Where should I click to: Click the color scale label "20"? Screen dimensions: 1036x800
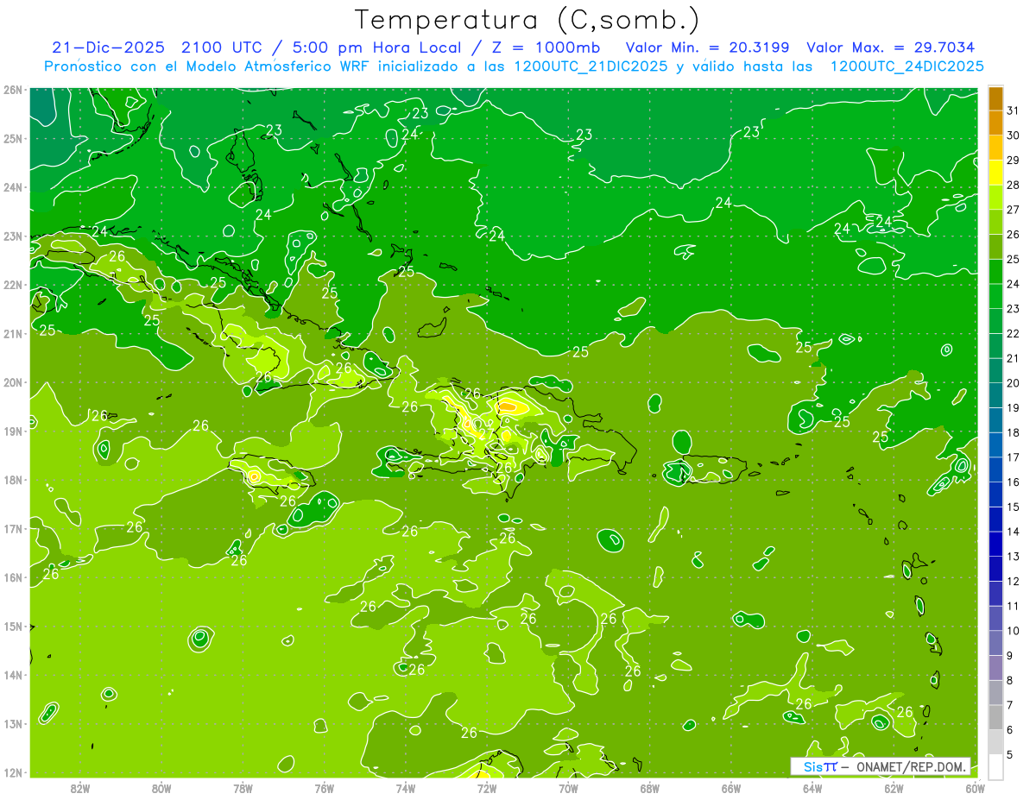[x=1014, y=383]
